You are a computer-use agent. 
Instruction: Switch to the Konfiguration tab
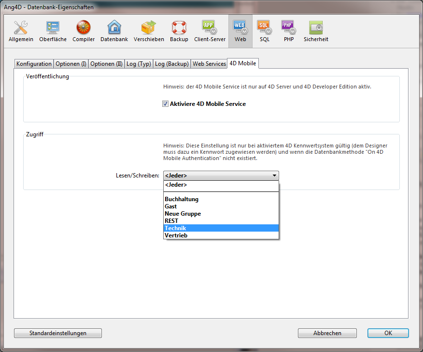(34, 64)
